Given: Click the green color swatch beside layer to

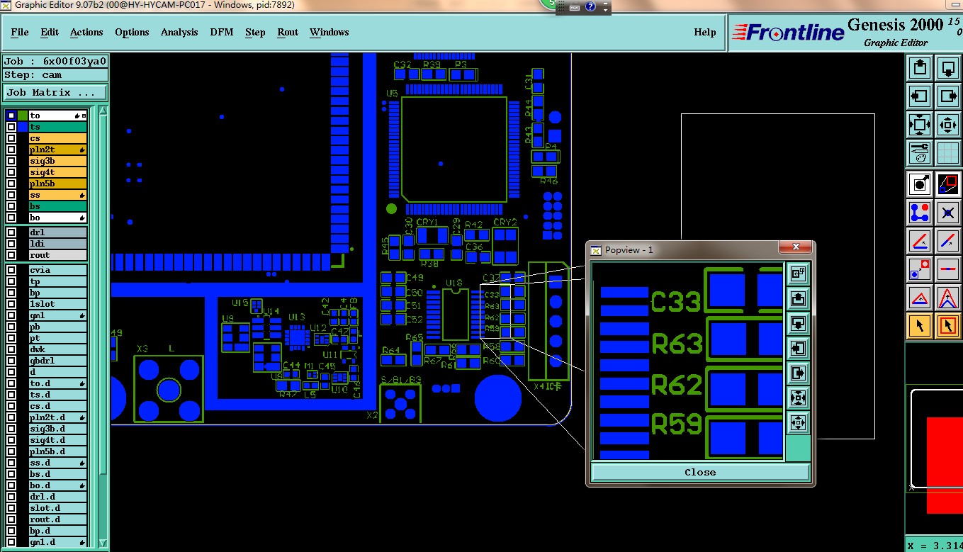Looking at the screenshot, I should click(23, 116).
